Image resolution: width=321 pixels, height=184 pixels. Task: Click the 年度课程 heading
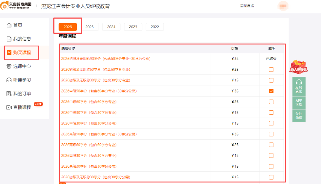[x=68, y=36]
